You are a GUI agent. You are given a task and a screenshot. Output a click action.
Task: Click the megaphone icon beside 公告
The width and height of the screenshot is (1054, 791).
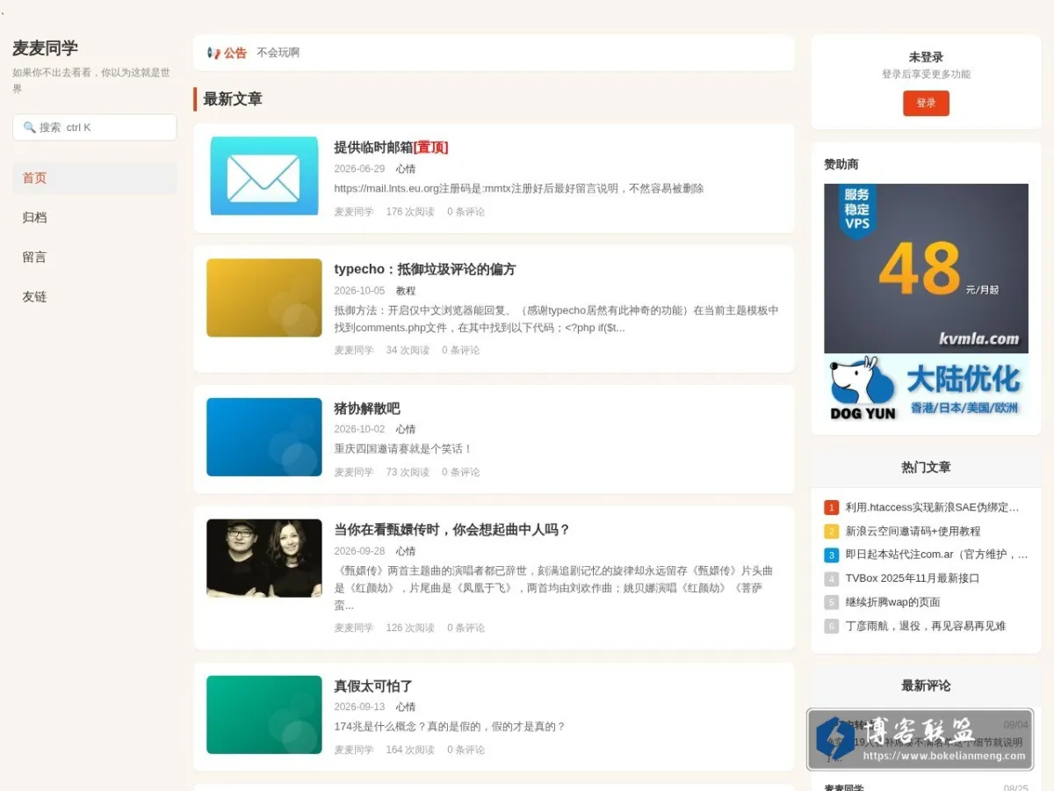213,53
